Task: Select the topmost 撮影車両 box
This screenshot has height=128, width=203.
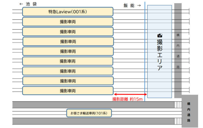Action: click(x=68, y=22)
